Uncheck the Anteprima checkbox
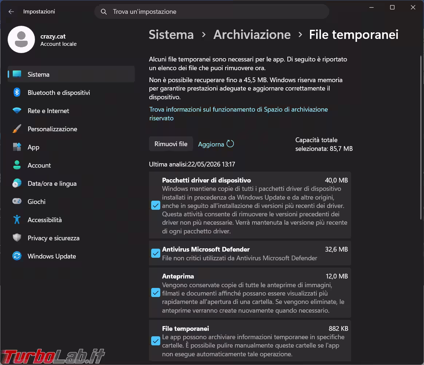This screenshot has height=365, width=424. coord(156,293)
